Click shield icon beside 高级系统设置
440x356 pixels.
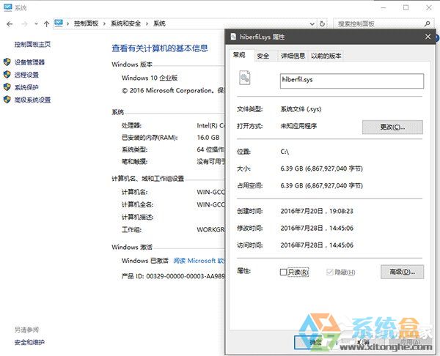[x=7, y=100]
